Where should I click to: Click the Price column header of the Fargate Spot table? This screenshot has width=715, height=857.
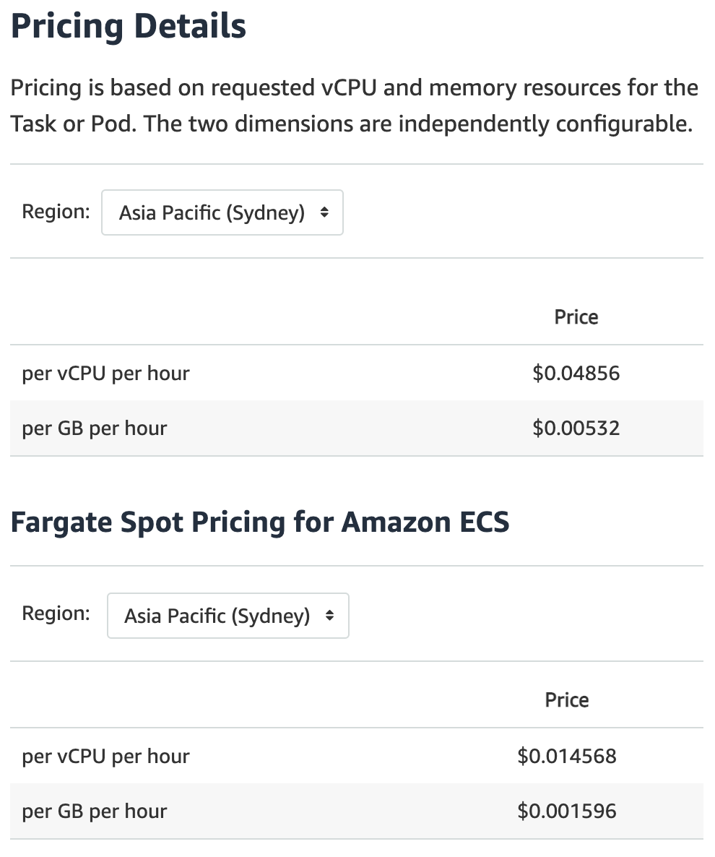pos(567,700)
